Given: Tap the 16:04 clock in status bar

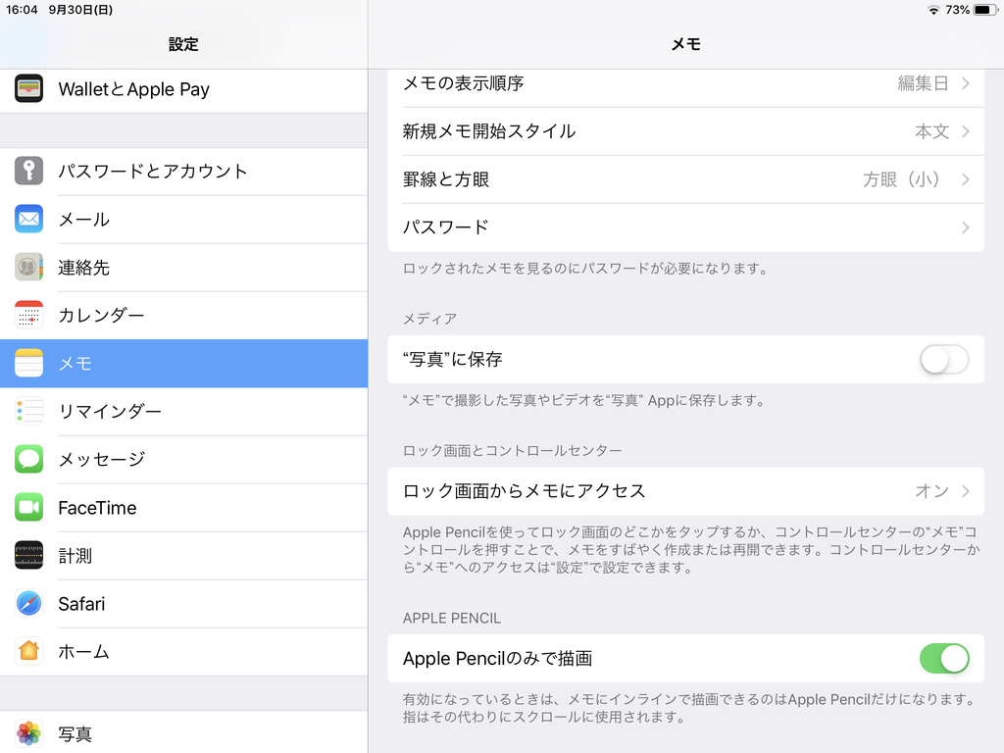Looking at the screenshot, I should pos(22,10).
